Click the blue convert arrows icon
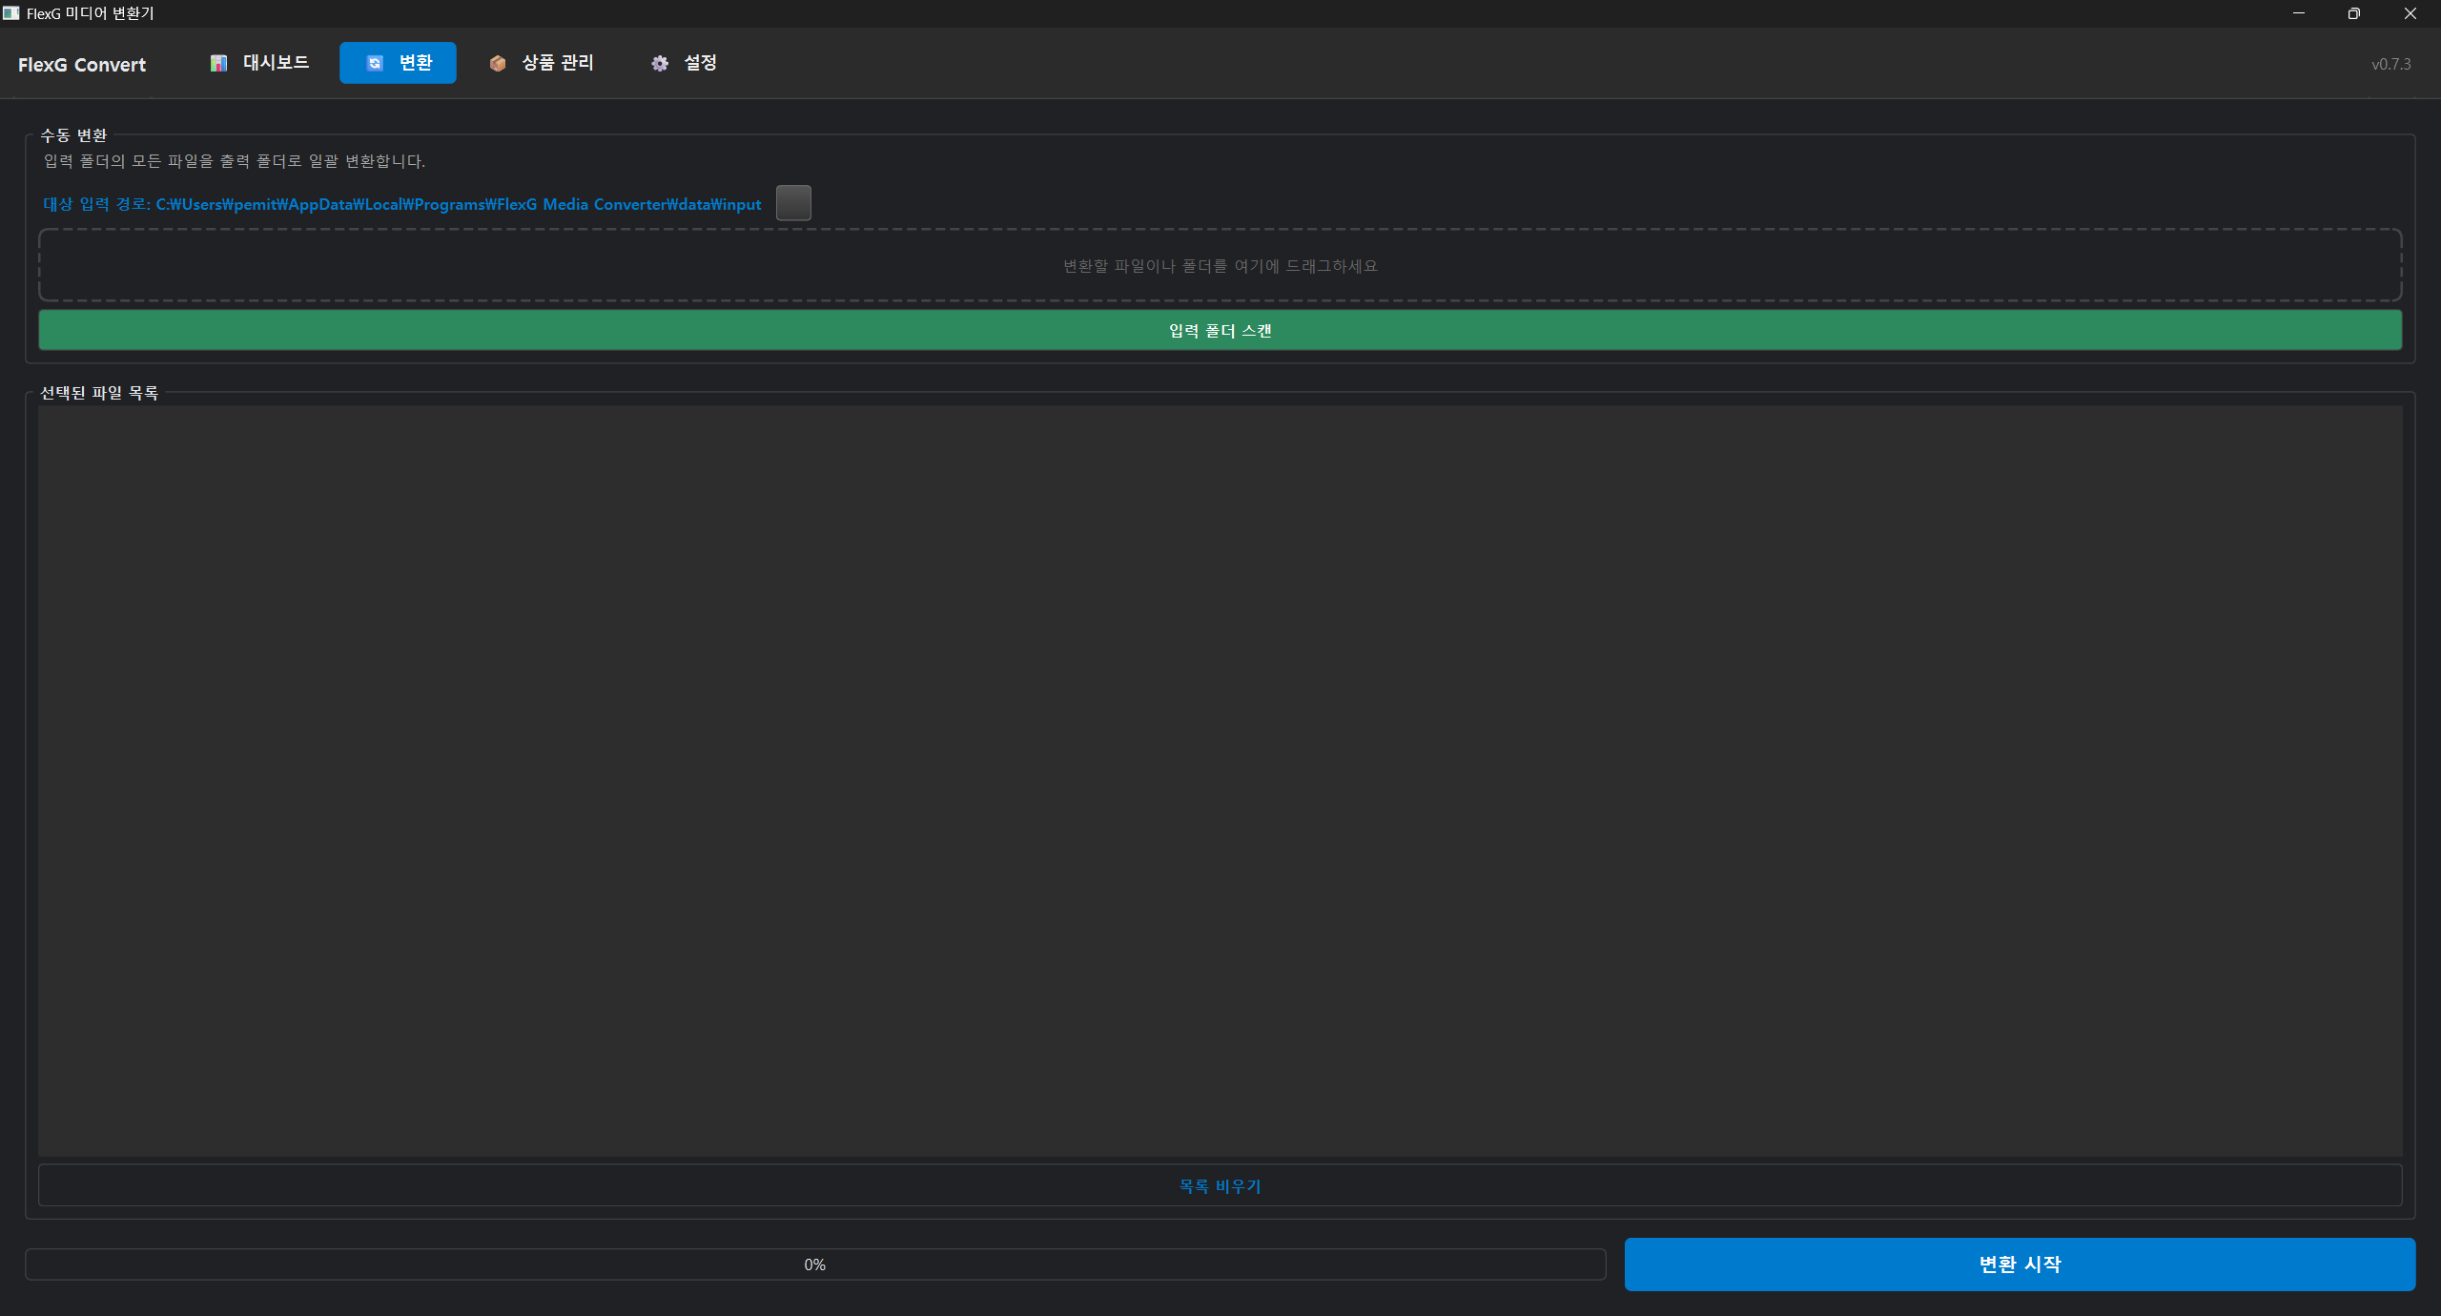The height and width of the screenshot is (1316, 2441). (x=375, y=63)
